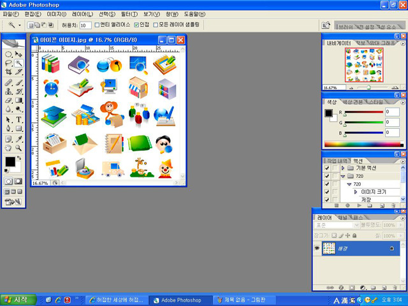
Task: Select the Type tool
Action: tap(18, 120)
